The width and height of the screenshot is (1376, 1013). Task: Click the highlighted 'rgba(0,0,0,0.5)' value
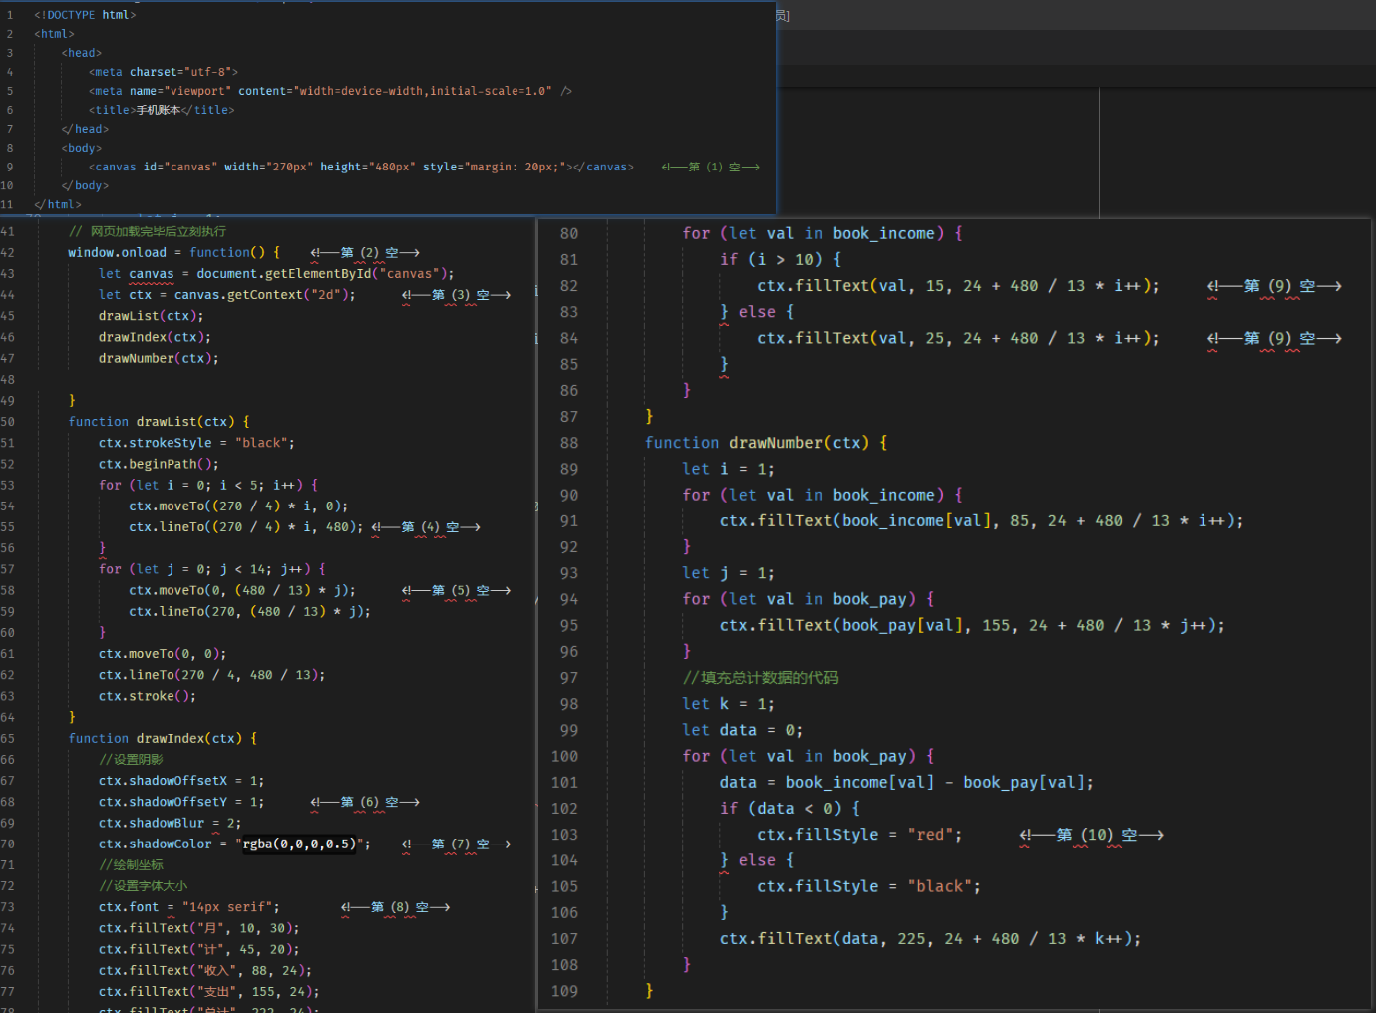point(298,844)
